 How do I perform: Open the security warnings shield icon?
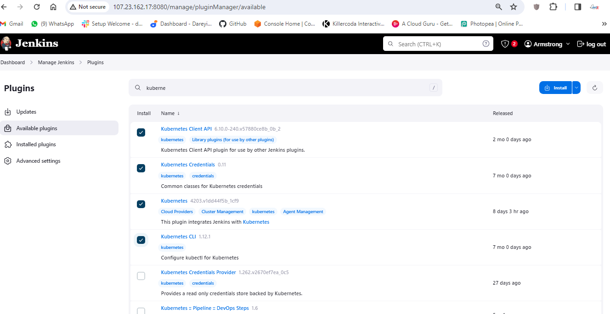(x=505, y=44)
